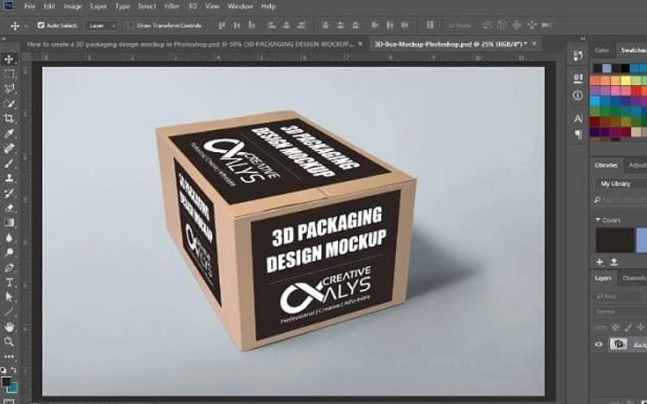This screenshot has height=404, width=647.
Task: Open the My Library dropdown
Action: click(620, 184)
